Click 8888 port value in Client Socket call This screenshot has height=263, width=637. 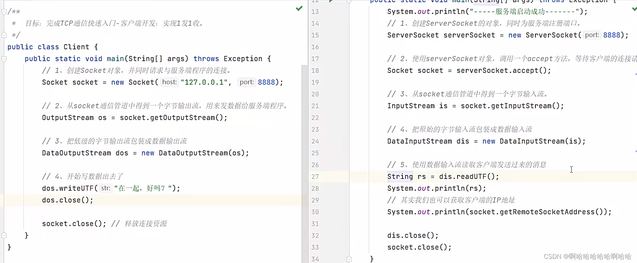point(267,82)
